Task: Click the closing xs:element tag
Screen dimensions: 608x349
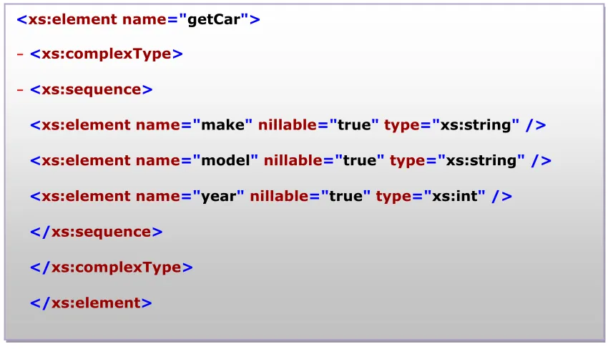Action: (x=91, y=303)
